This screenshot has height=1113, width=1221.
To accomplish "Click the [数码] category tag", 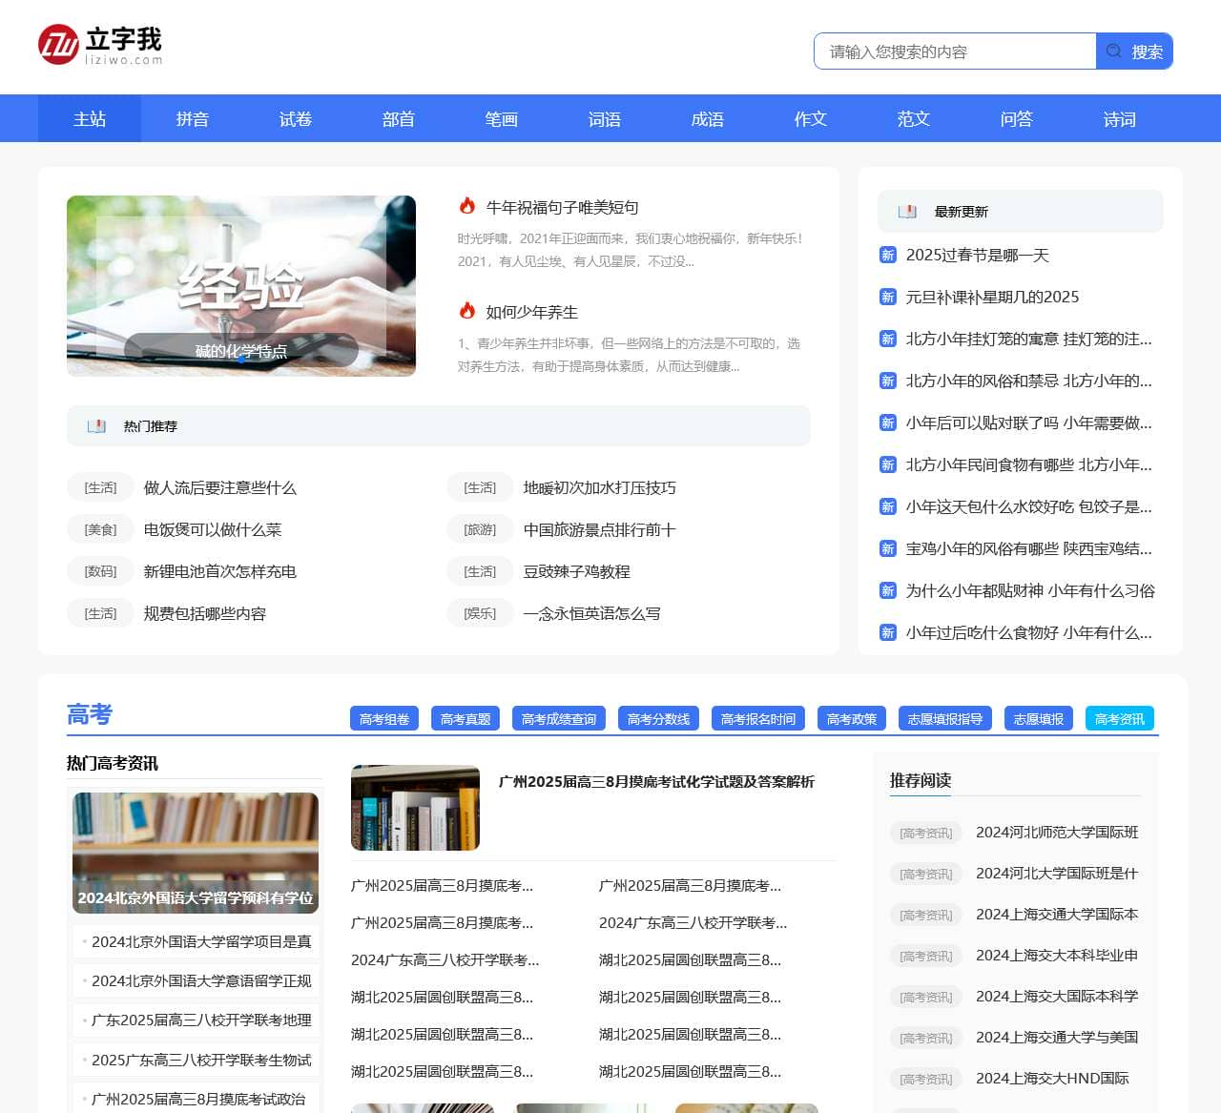I will click(100, 571).
